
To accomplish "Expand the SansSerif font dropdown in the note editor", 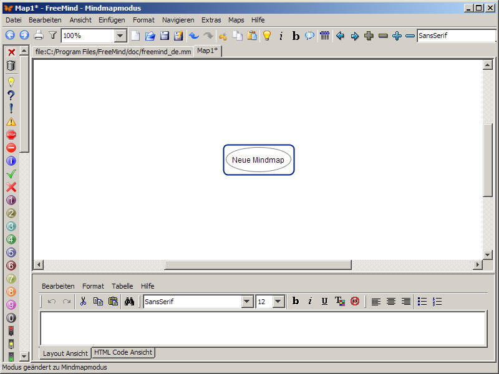I will 247,302.
